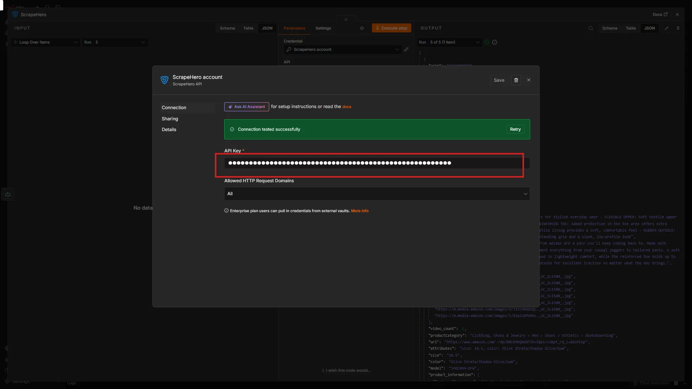Delete the ScrapeHero credential via trash icon
The height and width of the screenshot is (389, 692).
click(x=516, y=80)
